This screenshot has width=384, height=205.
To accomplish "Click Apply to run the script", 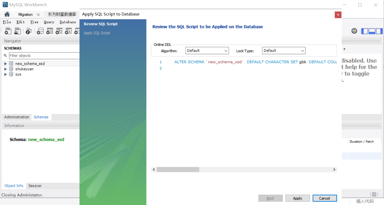I will [x=298, y=198].
